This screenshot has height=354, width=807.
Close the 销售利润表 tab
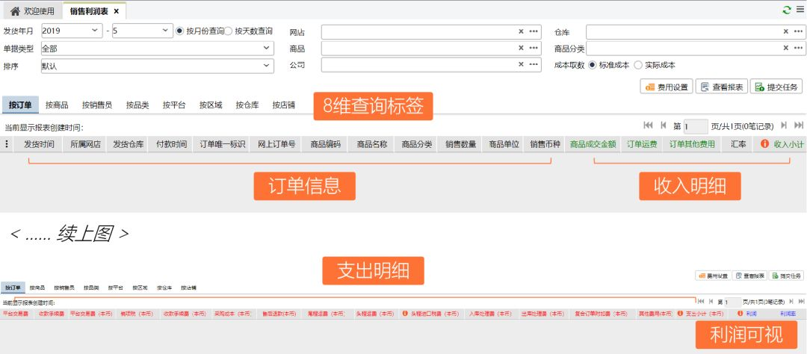tap(117, 11)
